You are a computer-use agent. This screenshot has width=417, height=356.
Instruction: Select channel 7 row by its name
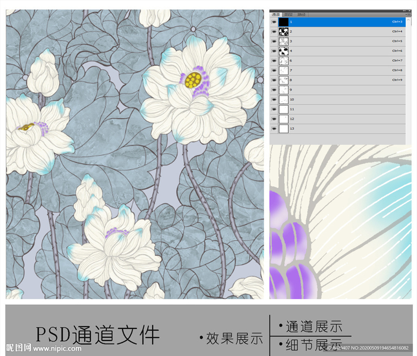[x=291, y=70]
